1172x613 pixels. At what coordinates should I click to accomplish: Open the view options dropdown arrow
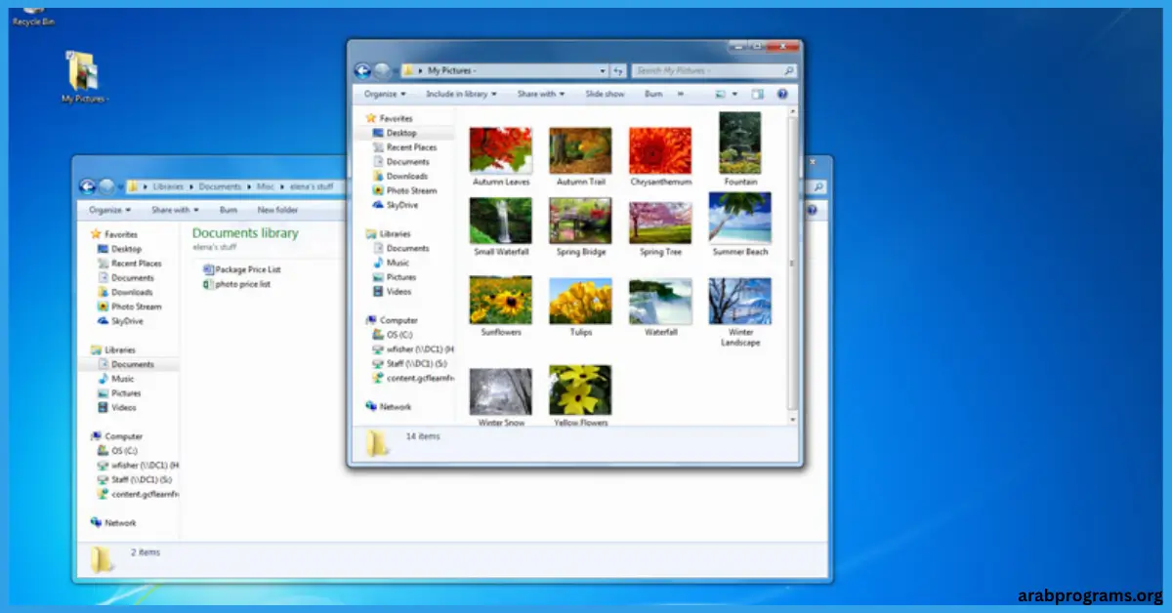click(x=733, y=94)
